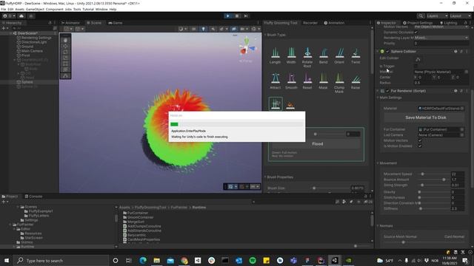474x266 pixels.
Task: Select the Bend brush type
Action: point(323,56)
